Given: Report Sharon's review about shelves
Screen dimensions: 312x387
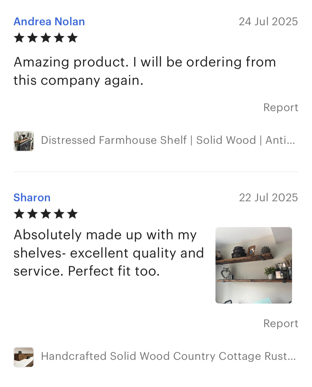Looking at the screenshot, I should (x=281, y=324).
